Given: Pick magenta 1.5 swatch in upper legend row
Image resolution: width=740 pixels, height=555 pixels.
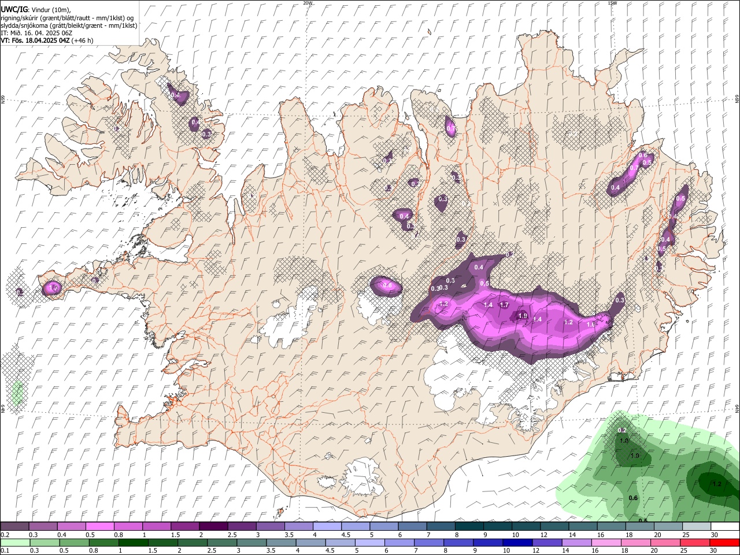Looking at the screenshot, I should 185,527.
